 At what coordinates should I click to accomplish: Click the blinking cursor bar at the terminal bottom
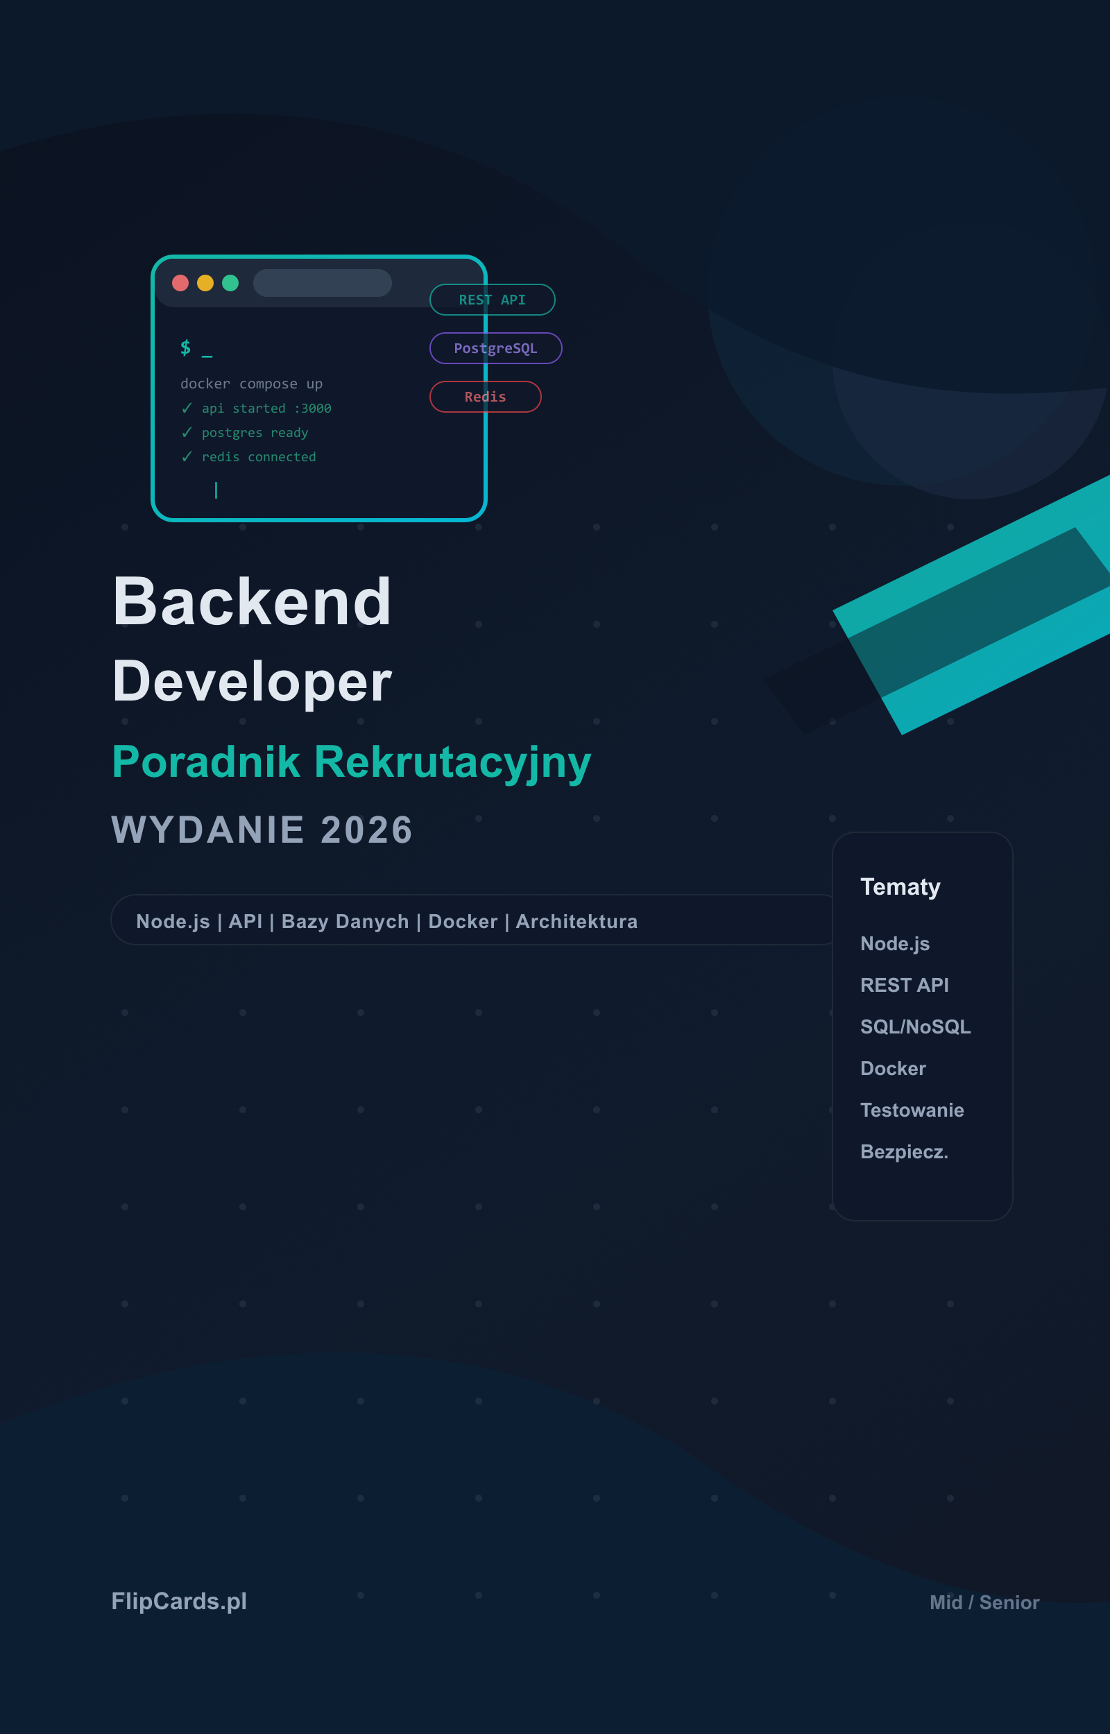(216, 490)
